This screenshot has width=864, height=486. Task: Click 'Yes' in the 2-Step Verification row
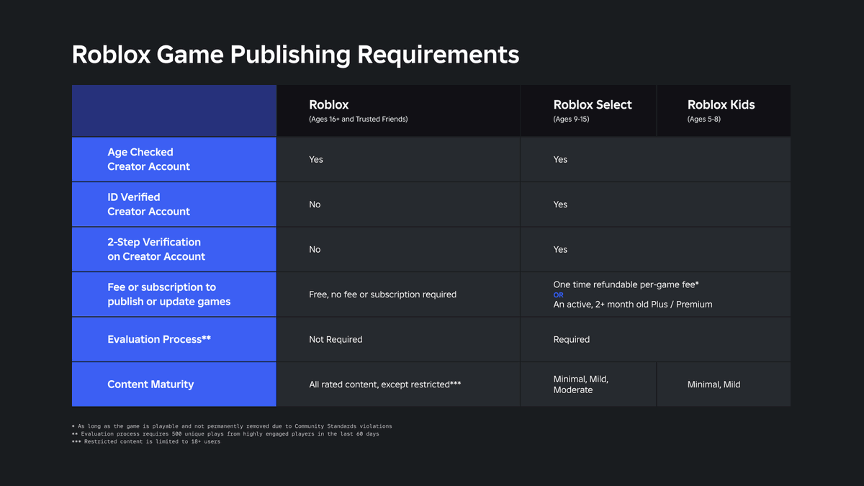click(x=560, y=249)
